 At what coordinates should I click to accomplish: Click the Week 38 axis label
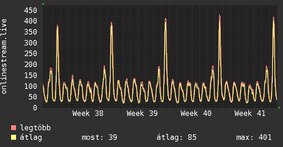88,113
